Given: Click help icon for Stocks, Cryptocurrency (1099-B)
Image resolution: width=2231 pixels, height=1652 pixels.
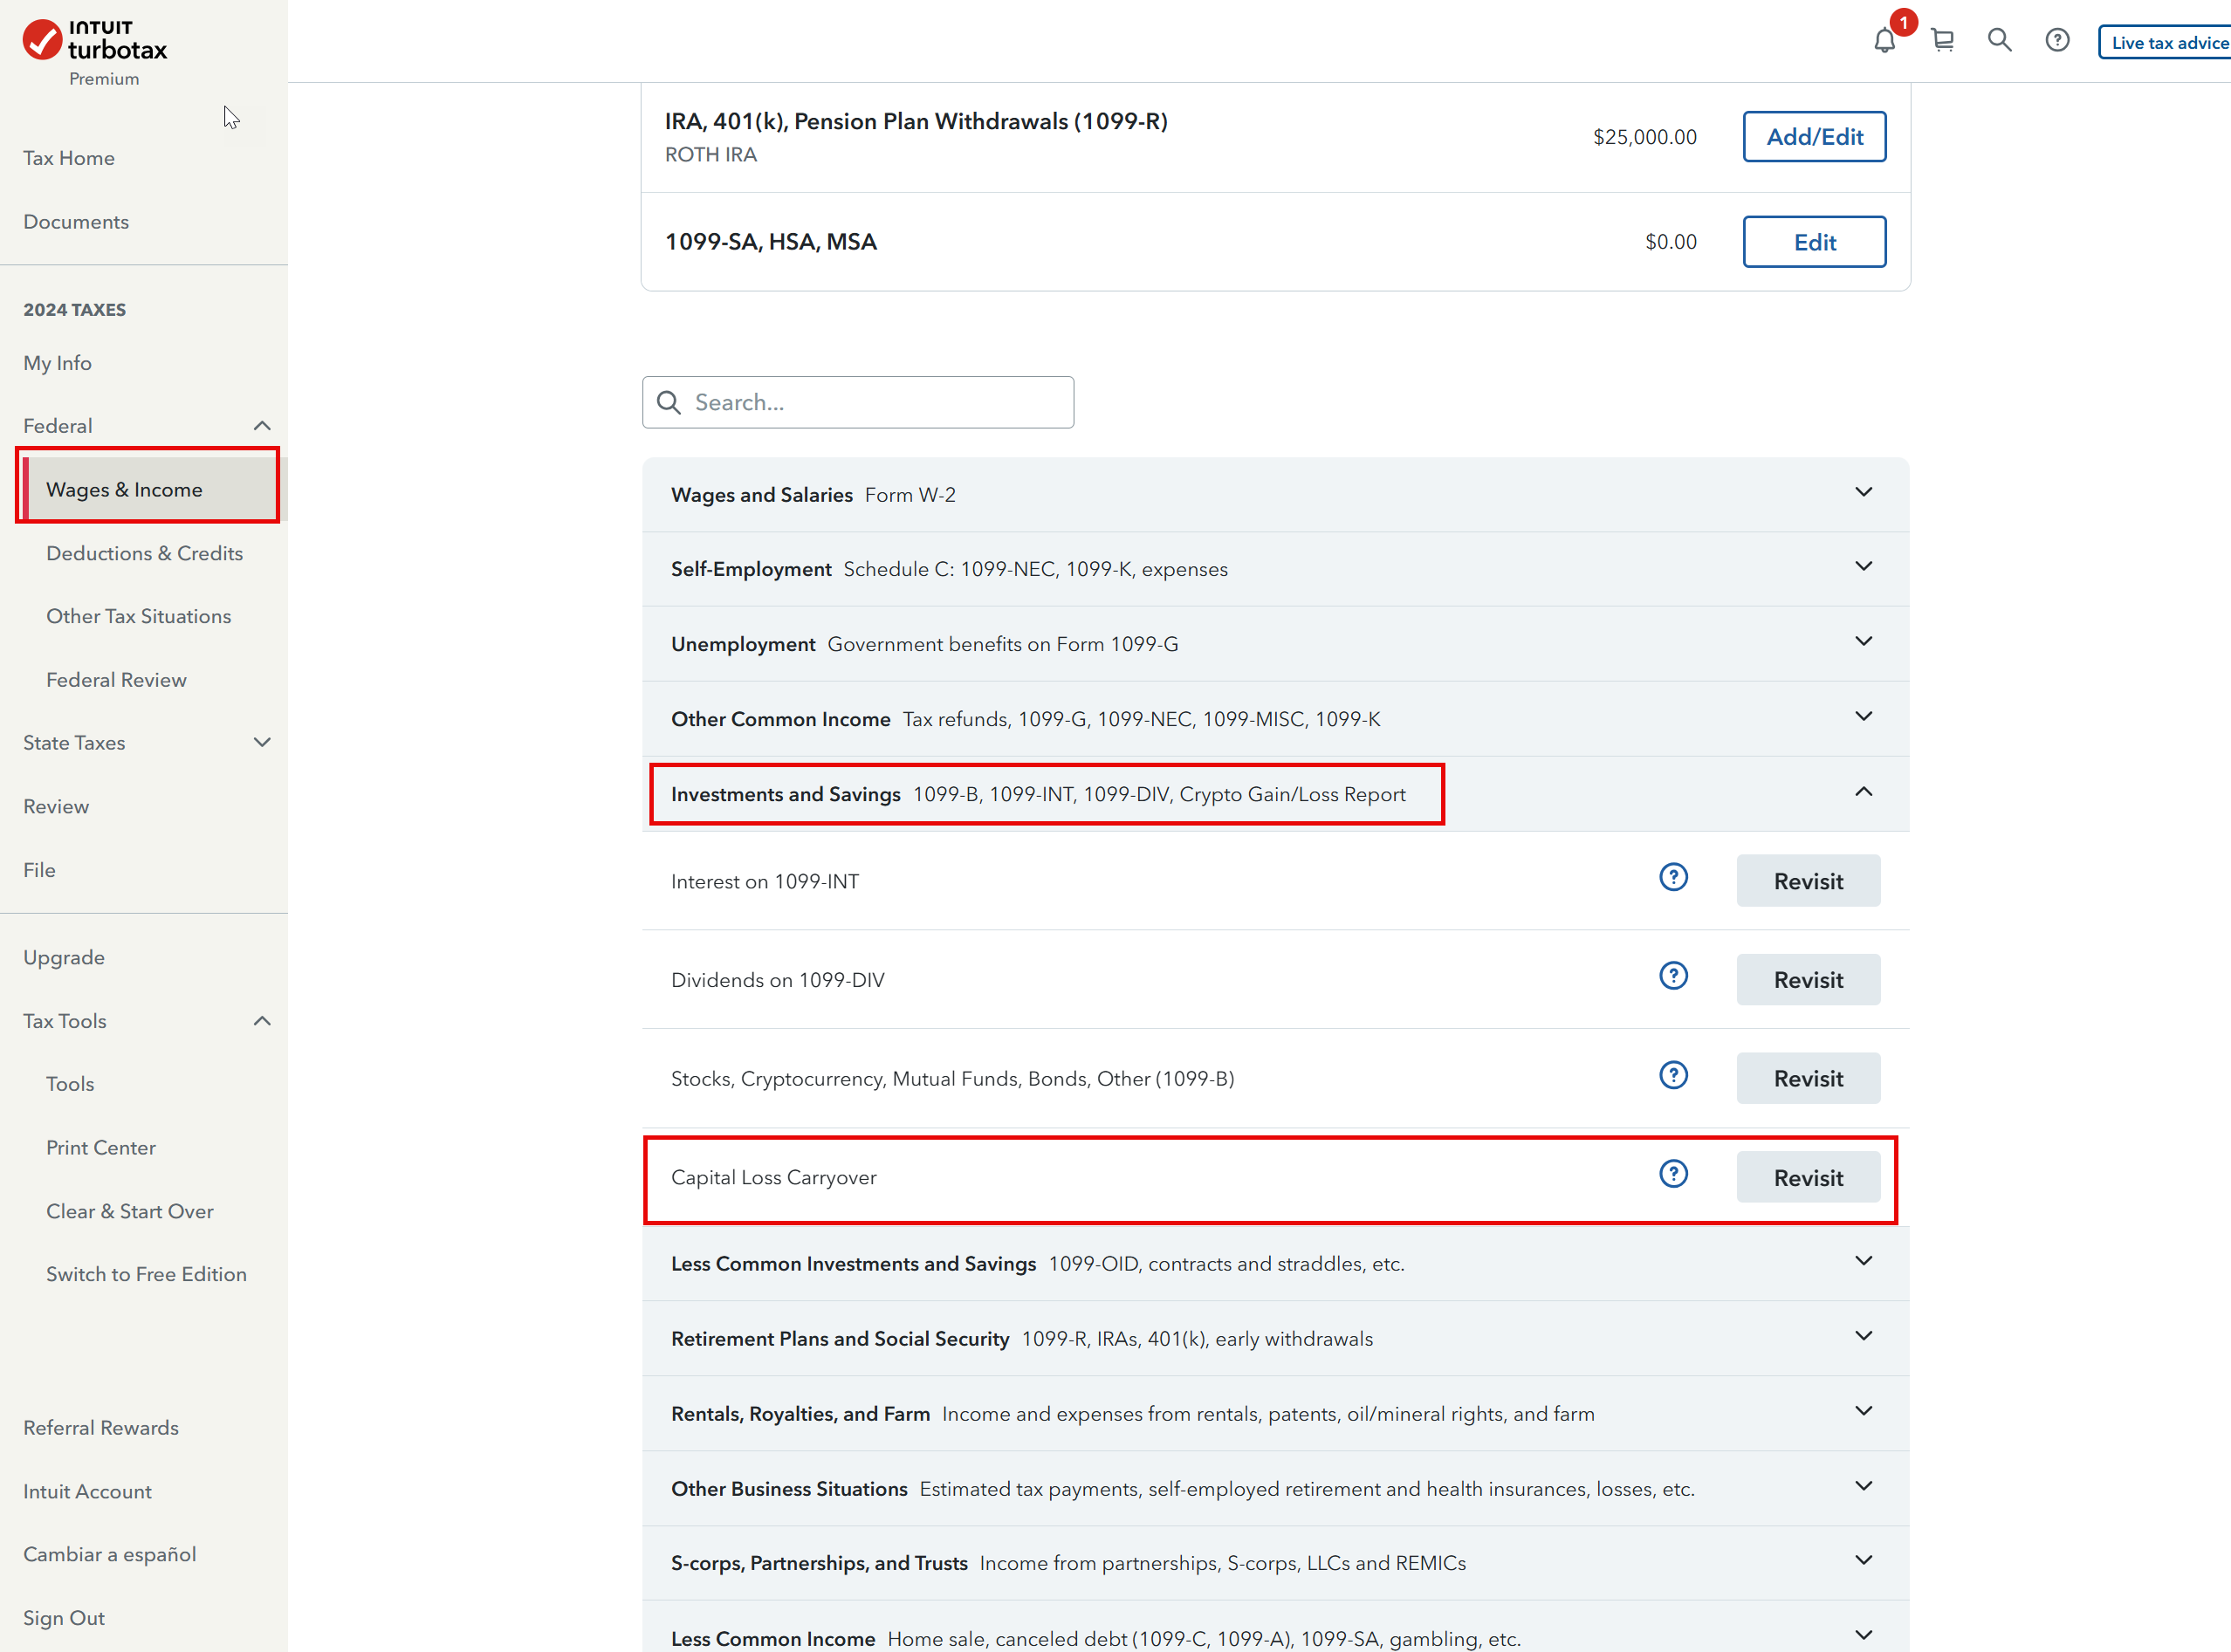Looking at the screenshot, I should click(x=1673, y=1075).
